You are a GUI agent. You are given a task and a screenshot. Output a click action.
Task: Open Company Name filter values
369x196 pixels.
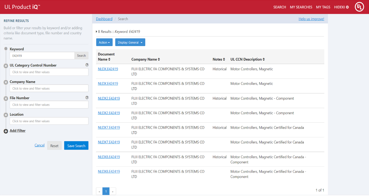tap(49, 88)
